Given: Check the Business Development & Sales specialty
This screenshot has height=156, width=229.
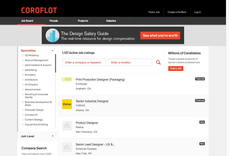Looking at the screenshot, I should [x=23, y=102].
